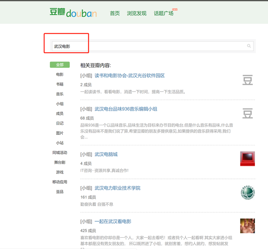Viewport: 268px width, 250px height.
Task: Click the description starting '品味936是一个以品味音乐'
Action: click(157, 131)
